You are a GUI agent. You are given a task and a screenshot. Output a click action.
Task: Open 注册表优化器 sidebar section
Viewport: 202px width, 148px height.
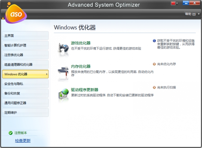click(25, 55)
